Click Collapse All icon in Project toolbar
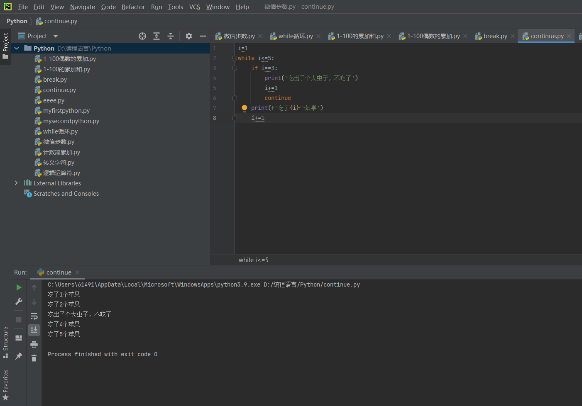 (x=171, y=36)
